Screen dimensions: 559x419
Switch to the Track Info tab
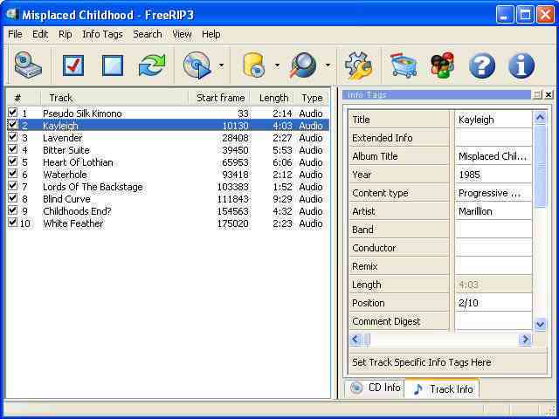(x=443, y=388)
